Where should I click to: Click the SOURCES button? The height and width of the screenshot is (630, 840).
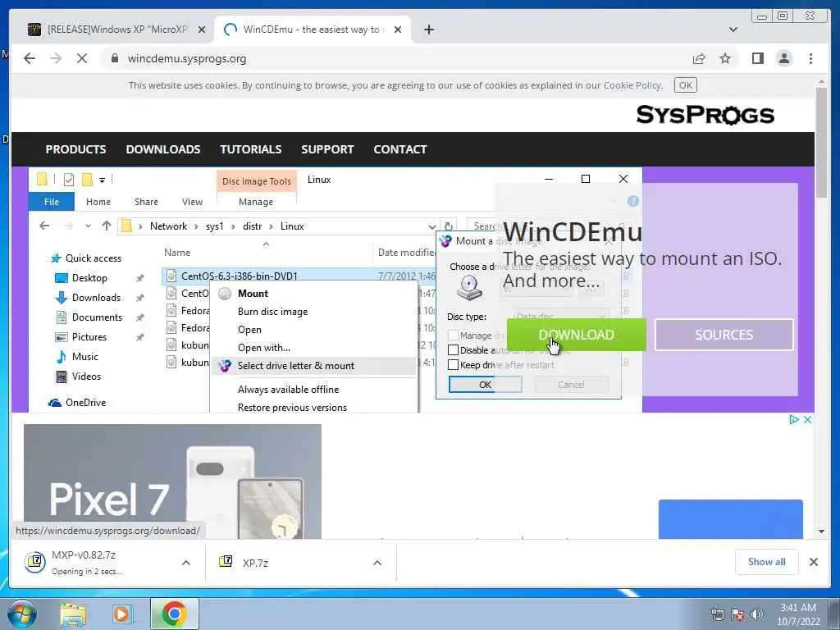pyautogui.click(x=724, y=335)
